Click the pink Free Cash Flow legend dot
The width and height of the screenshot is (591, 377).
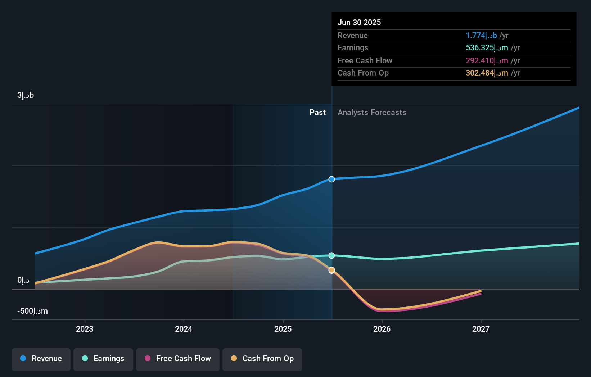click(x=147, y=359)
